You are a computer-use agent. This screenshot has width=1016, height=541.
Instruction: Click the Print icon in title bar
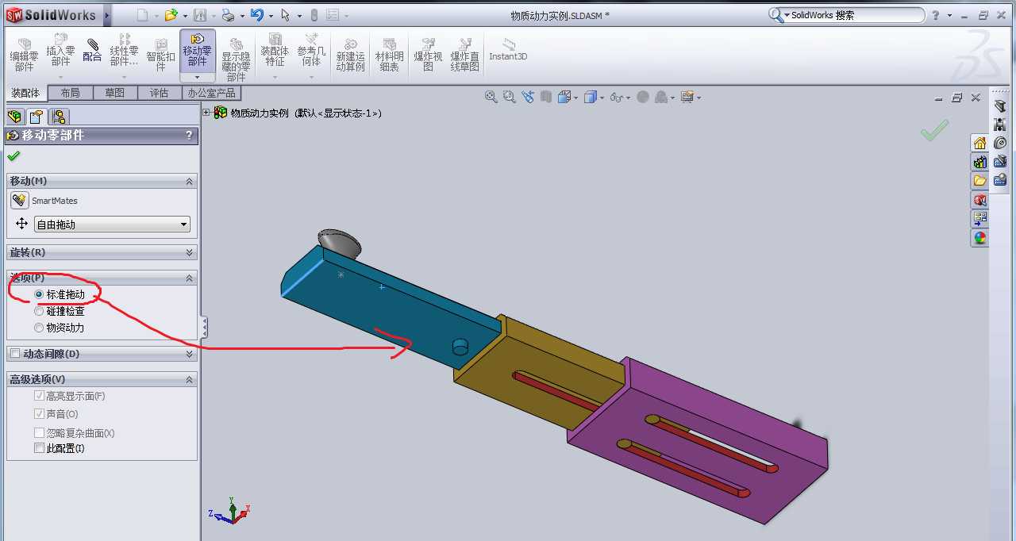[x=228, y=15]
